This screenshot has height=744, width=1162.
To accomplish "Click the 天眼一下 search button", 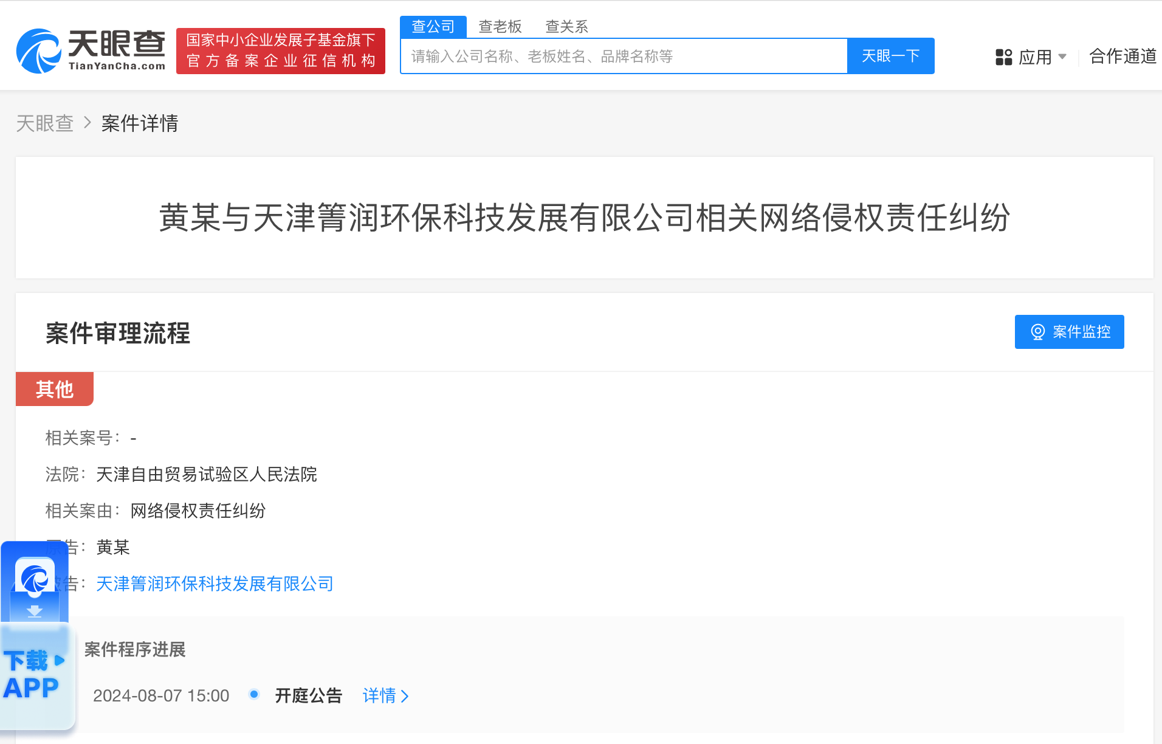I will 890,56.
